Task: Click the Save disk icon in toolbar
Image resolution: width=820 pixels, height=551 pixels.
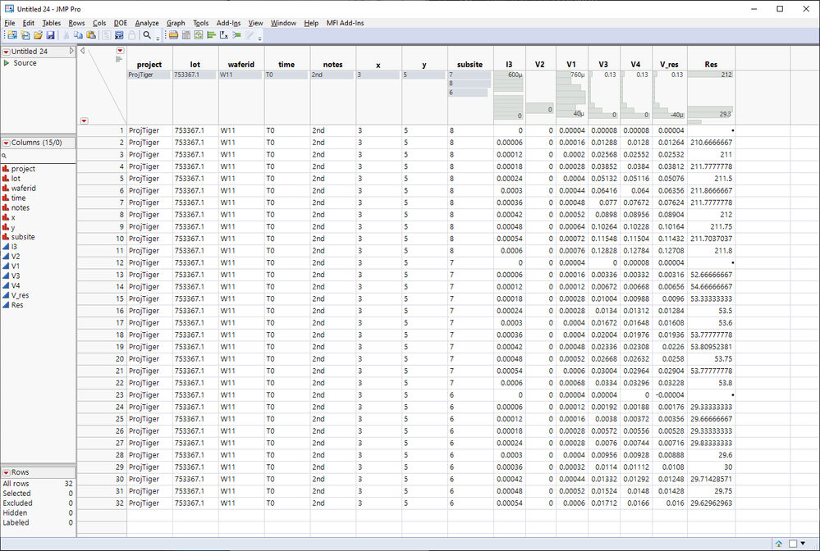Action: [x=50, y=35]
